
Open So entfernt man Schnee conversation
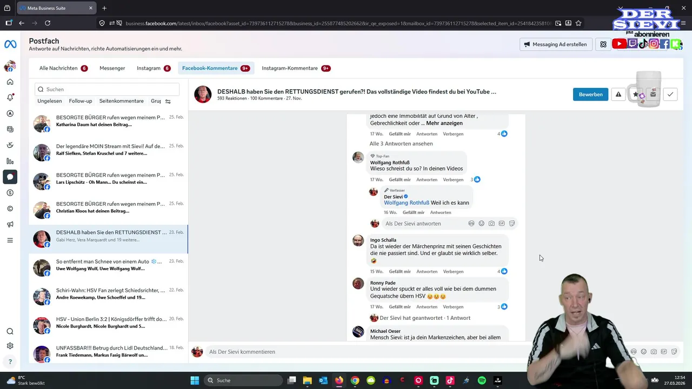108,269
